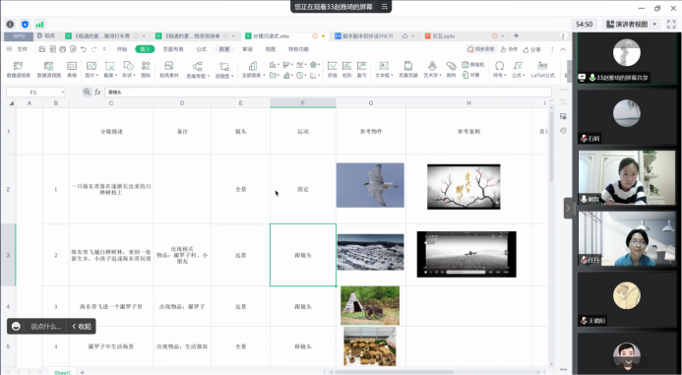The image size is (682, 375).
Task: Select the falcon image in row 2
Action: pyautogui.click(x=370, y=185)
